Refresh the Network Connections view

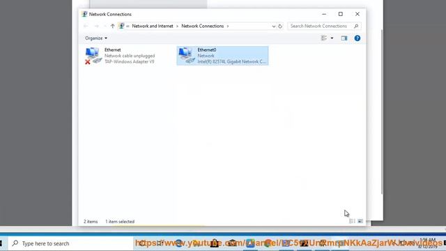click(280, 26)
